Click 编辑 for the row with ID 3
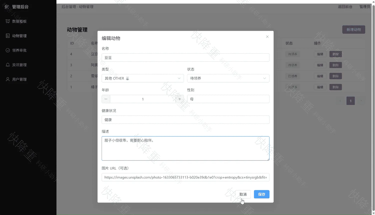 click(320, 65)
